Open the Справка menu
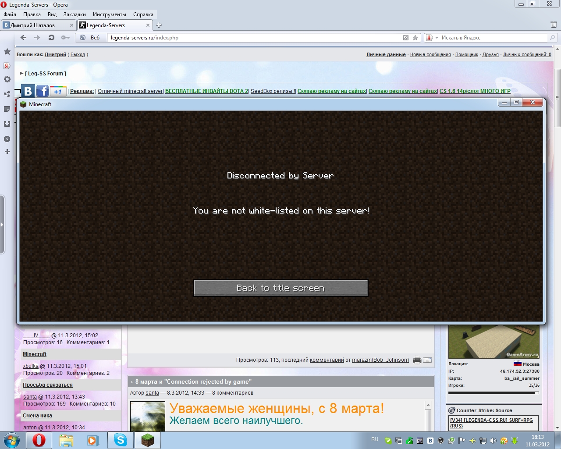The width and height of the screenshot is (561, 449). pyautogui.click(x=143, y=14)
